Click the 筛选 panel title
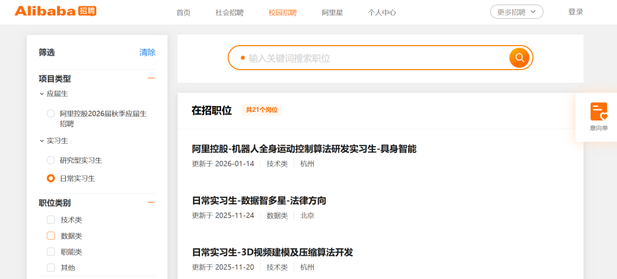617x279 pixels. (x=47, y=52)
